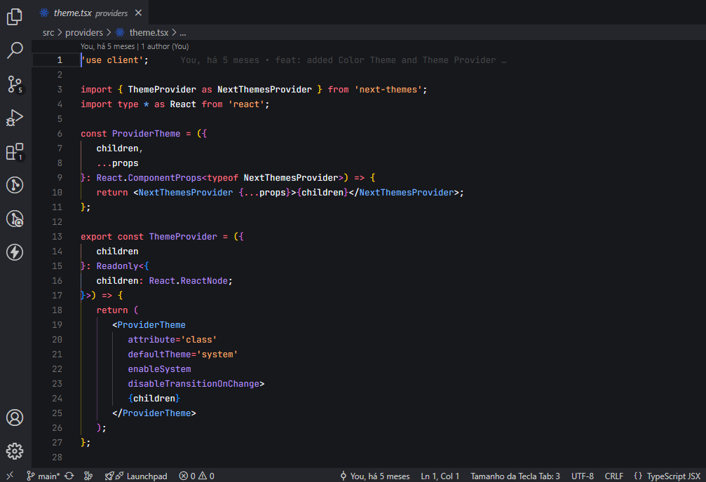Click line number 1 in gutter
This screenshot has width=706, height=482.
[x=60, y=60]
